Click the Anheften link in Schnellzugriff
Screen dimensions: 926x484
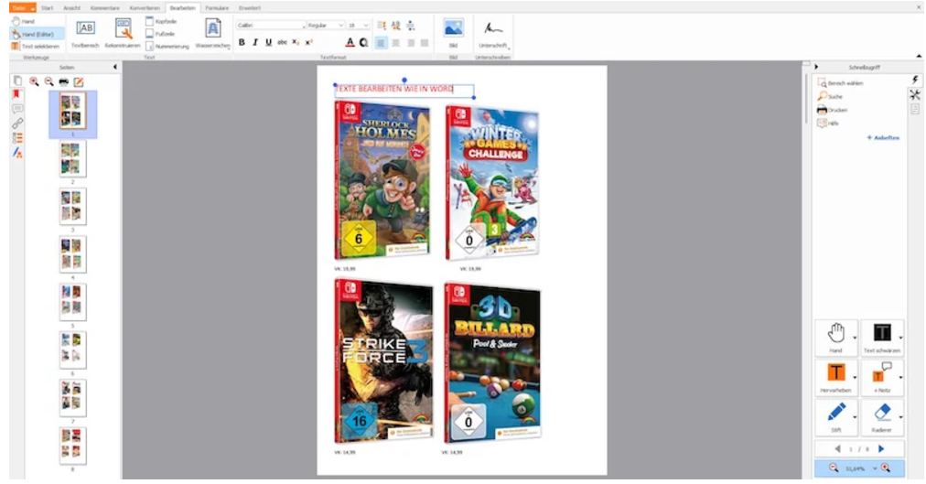click(x=882, y=137)
